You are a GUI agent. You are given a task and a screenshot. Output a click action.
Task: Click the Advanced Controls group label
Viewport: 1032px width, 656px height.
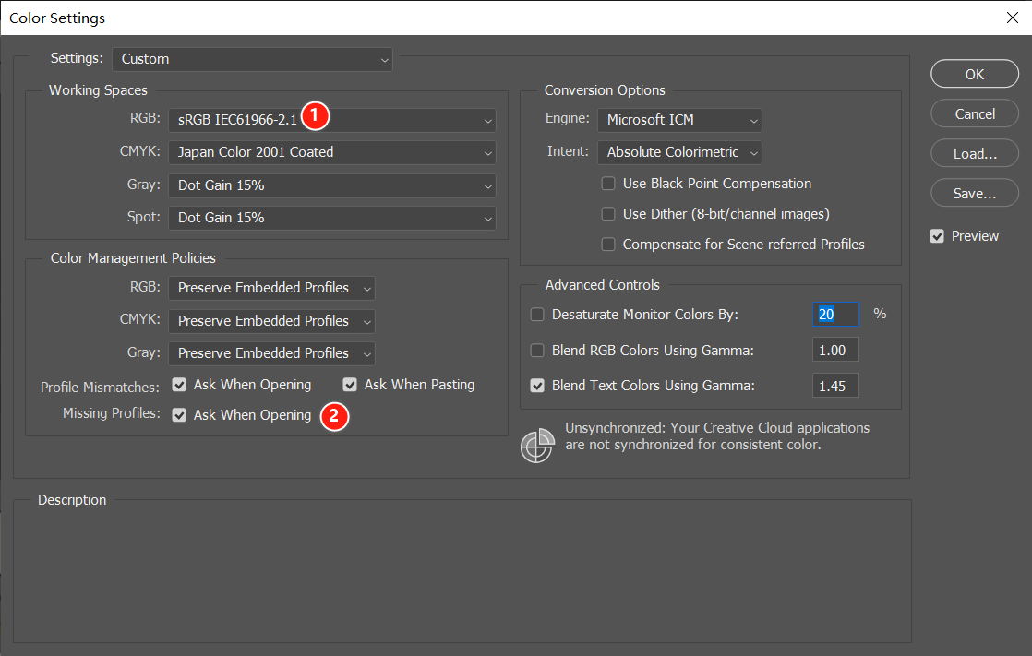[x=602, y=285]
